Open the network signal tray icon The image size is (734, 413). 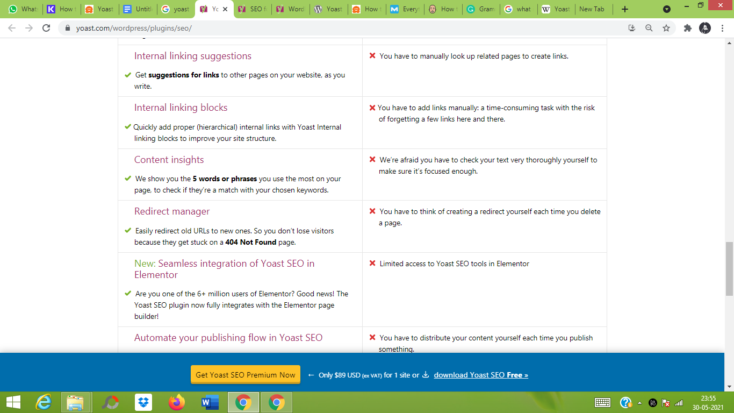pos(679,402)
